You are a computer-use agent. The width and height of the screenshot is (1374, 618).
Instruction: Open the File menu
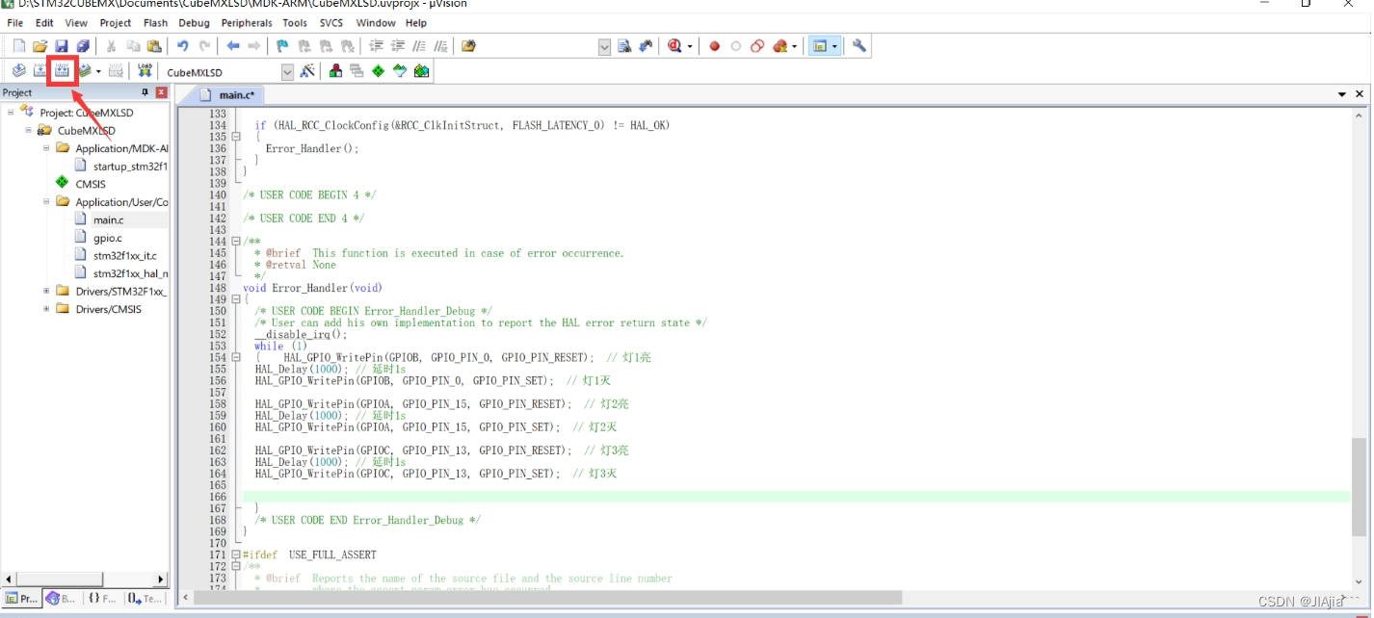point(14,22)
